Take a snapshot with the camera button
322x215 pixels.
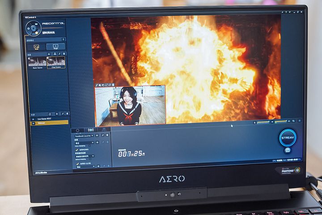[288, 151]
